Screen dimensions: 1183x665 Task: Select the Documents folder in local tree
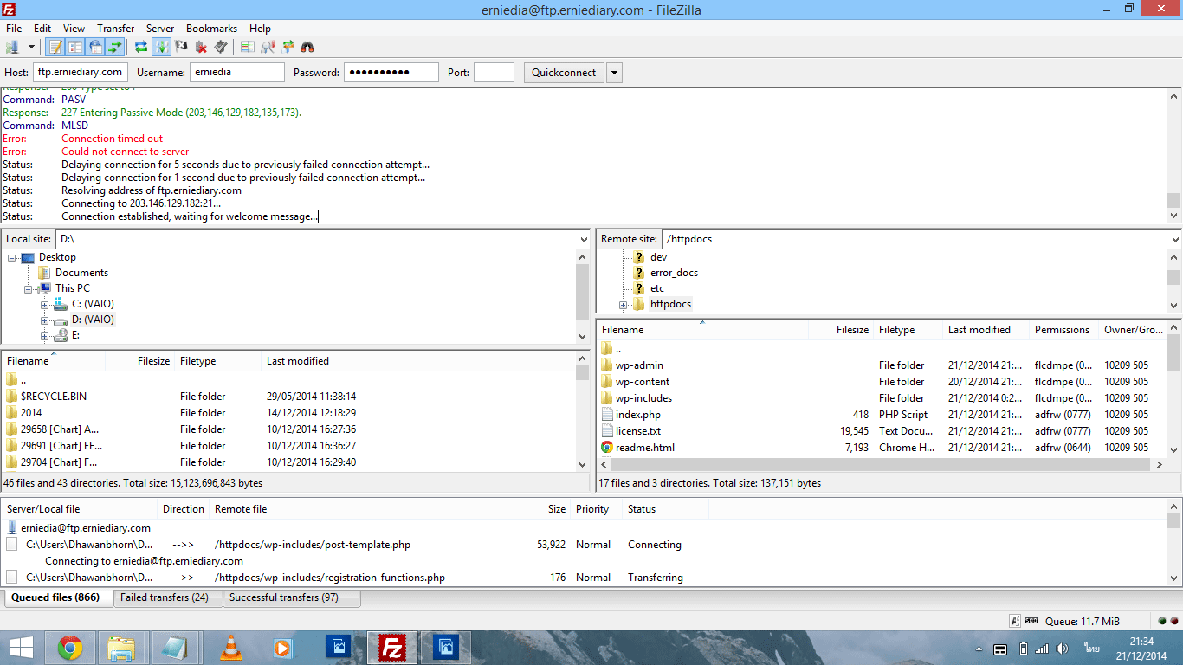pos(81,273)
